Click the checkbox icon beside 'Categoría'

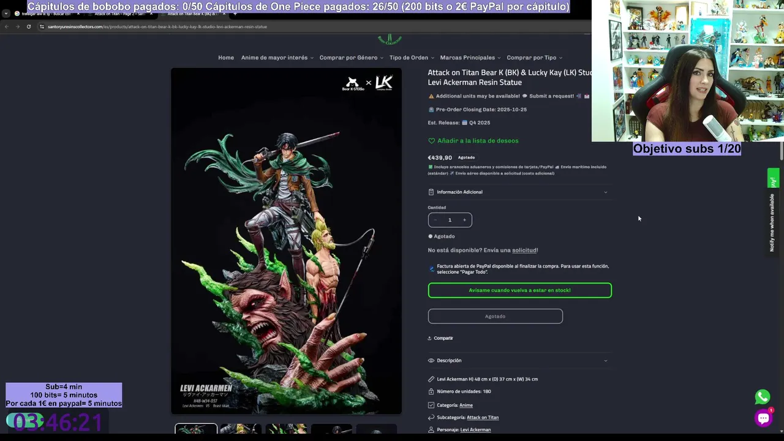431,405
